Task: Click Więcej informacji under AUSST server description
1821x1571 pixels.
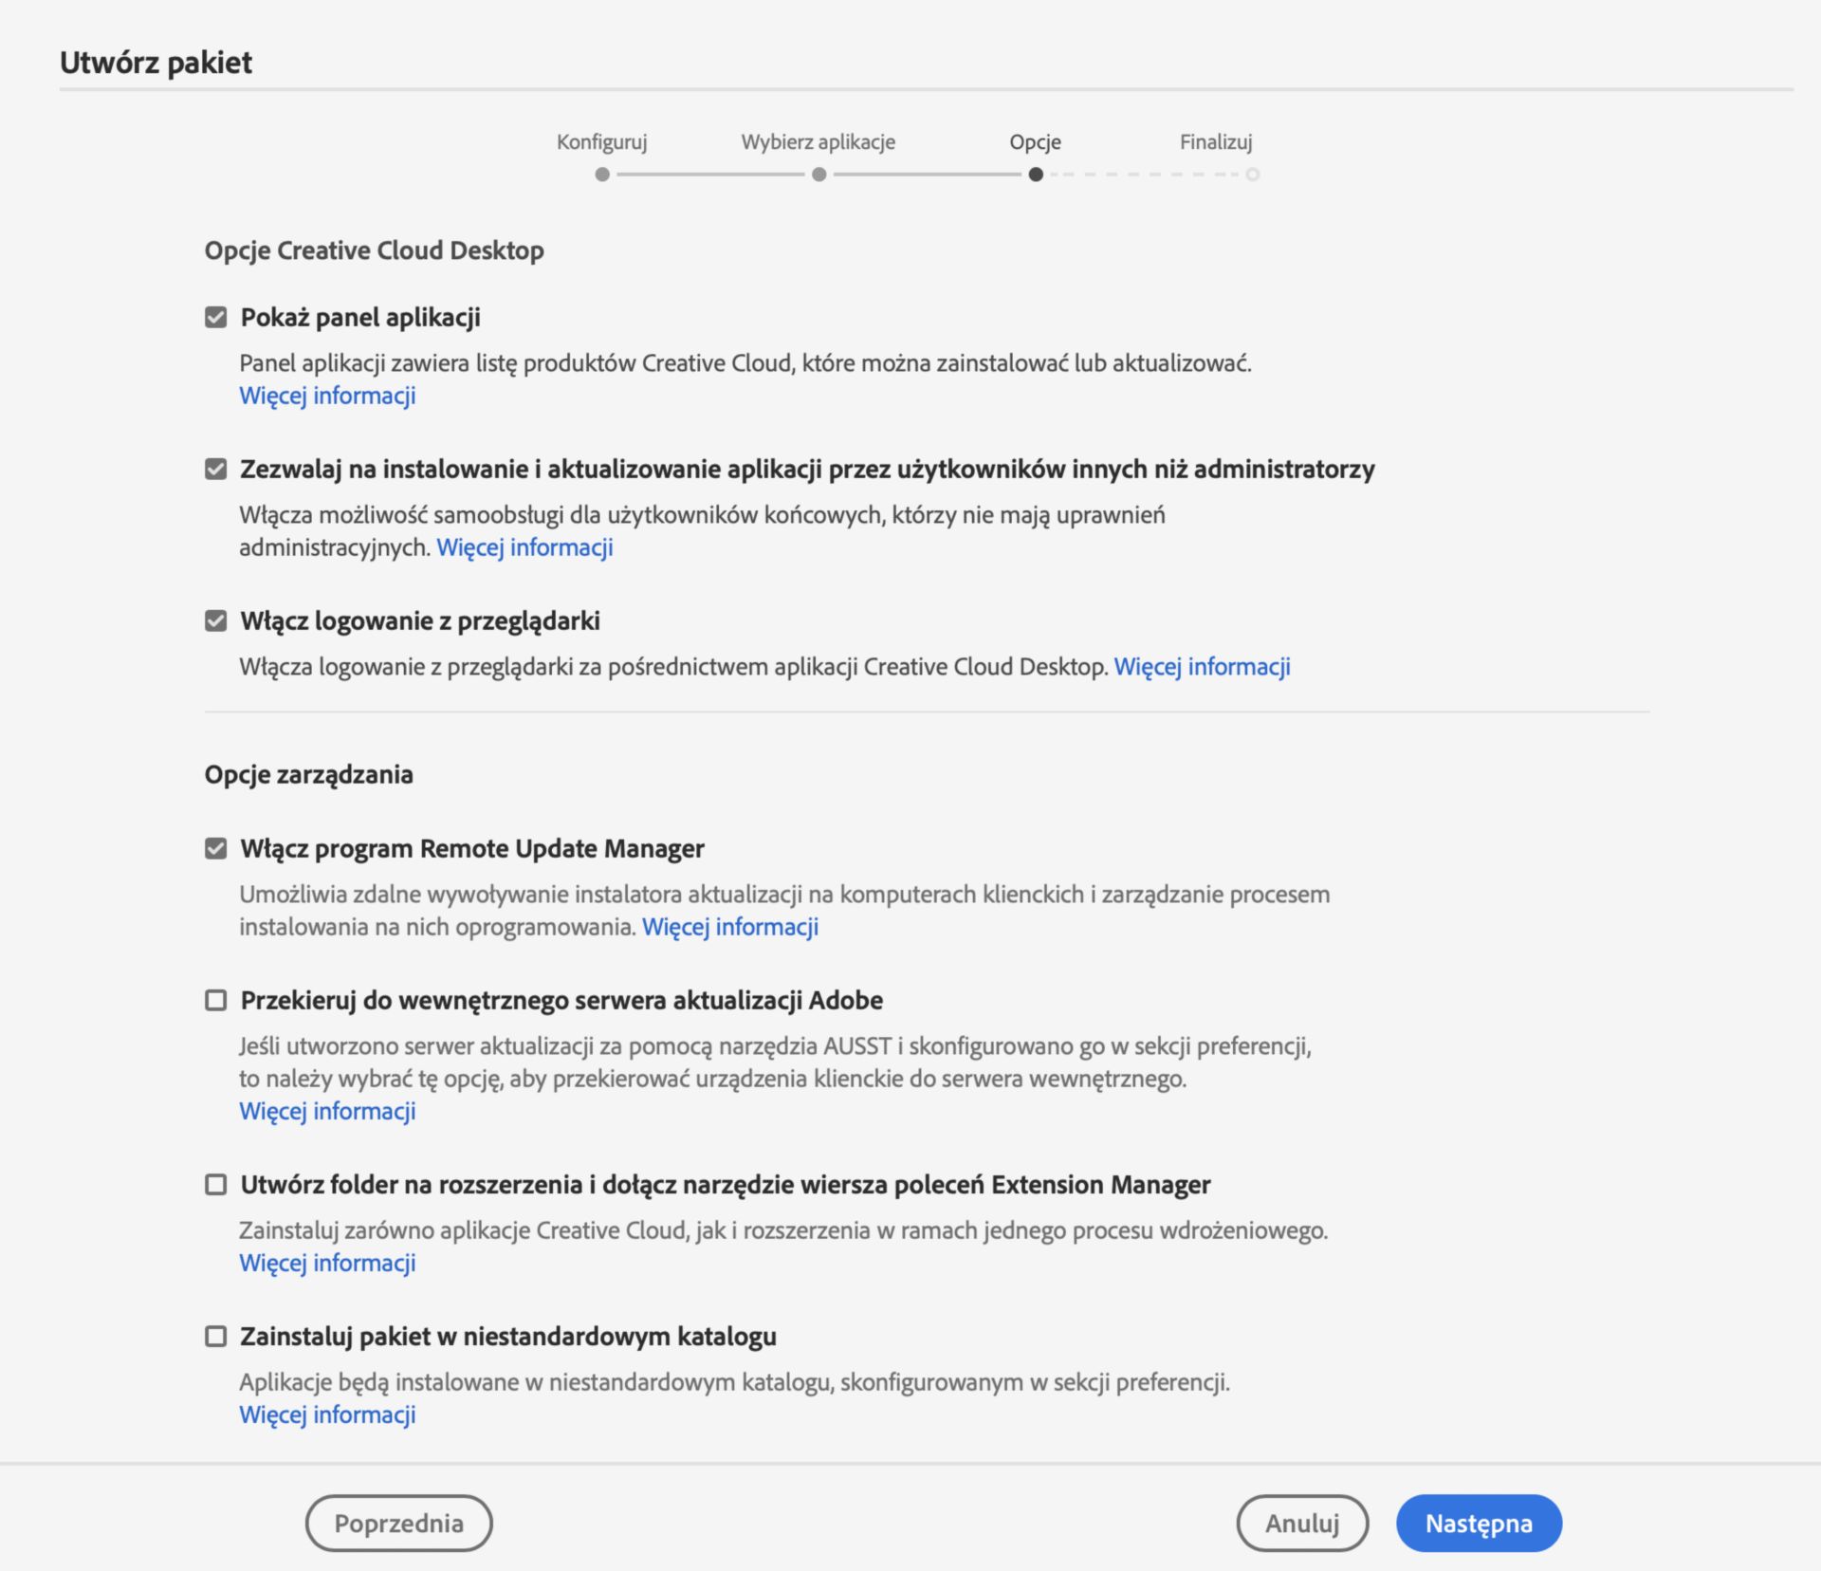Action: point(327,1111)
